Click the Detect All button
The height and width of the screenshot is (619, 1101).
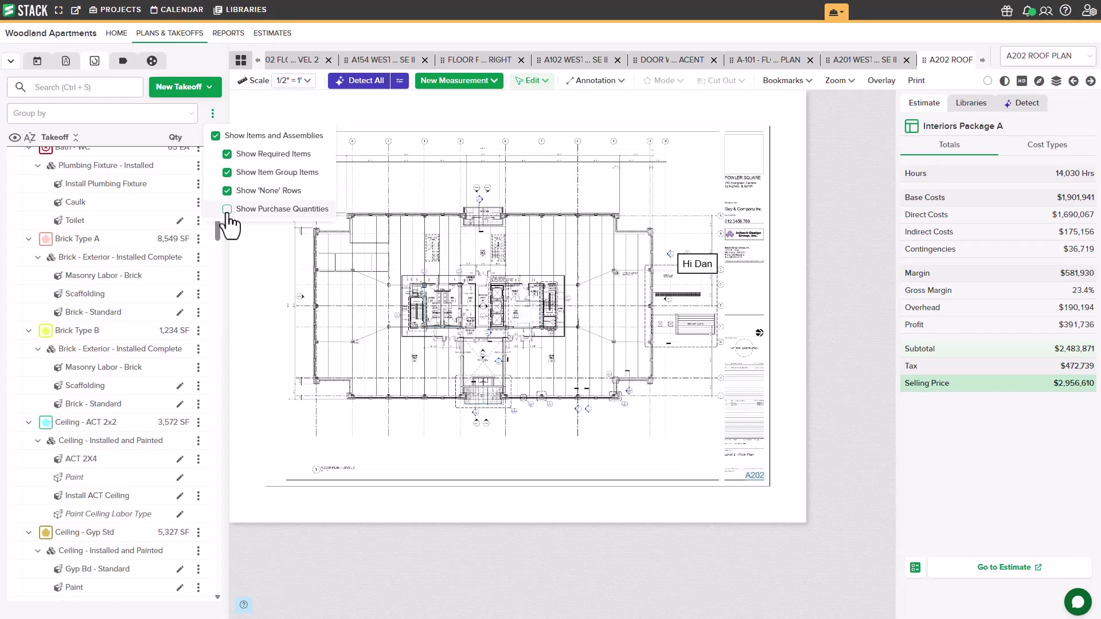point(359,81)
